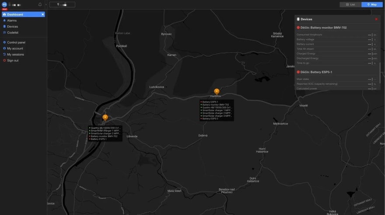
Task: Open My sessions in the sidebar
Action: point(15,55)
